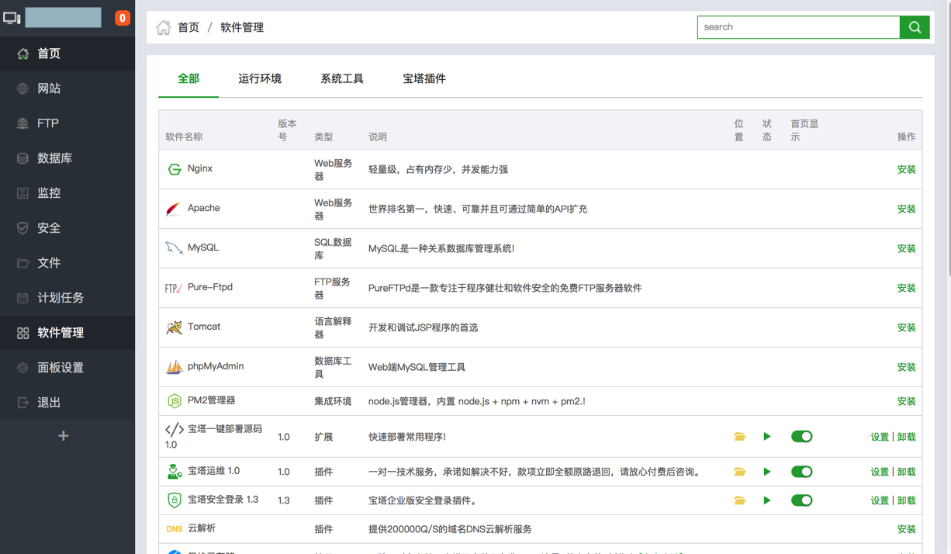951x554 pixels.
Task: Uninstall 宝塔安全登录 via 卸载
Action: click(x=906, y=500)
